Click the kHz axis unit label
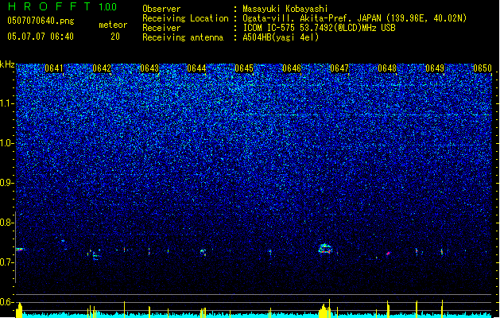The width and height of the screenshot is (500, 318). (7, 64)
